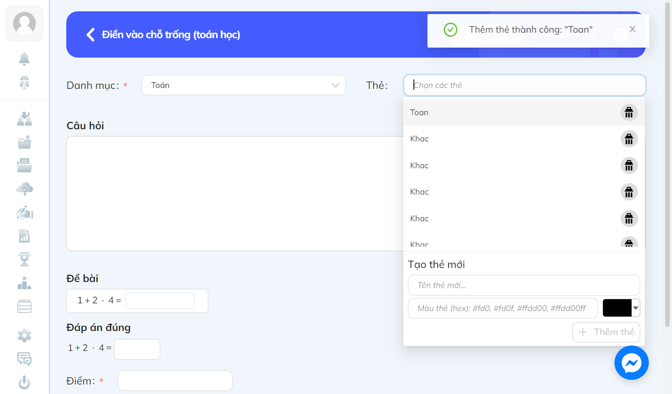
Task: Delete the "Toan" tag with trash icon
Action: point(629,112)
